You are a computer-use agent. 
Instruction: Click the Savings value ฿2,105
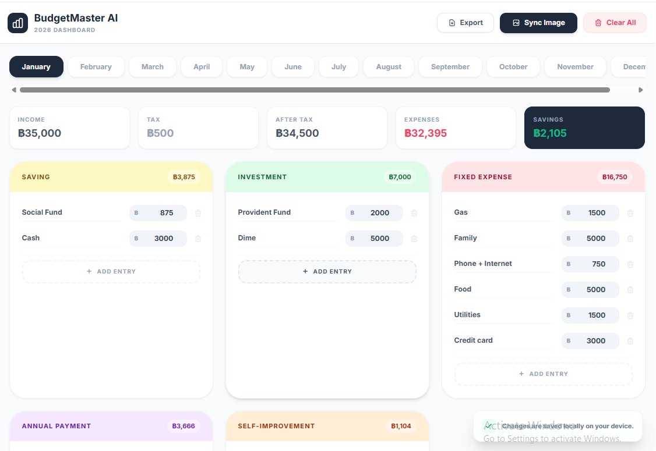coord(550,133)
